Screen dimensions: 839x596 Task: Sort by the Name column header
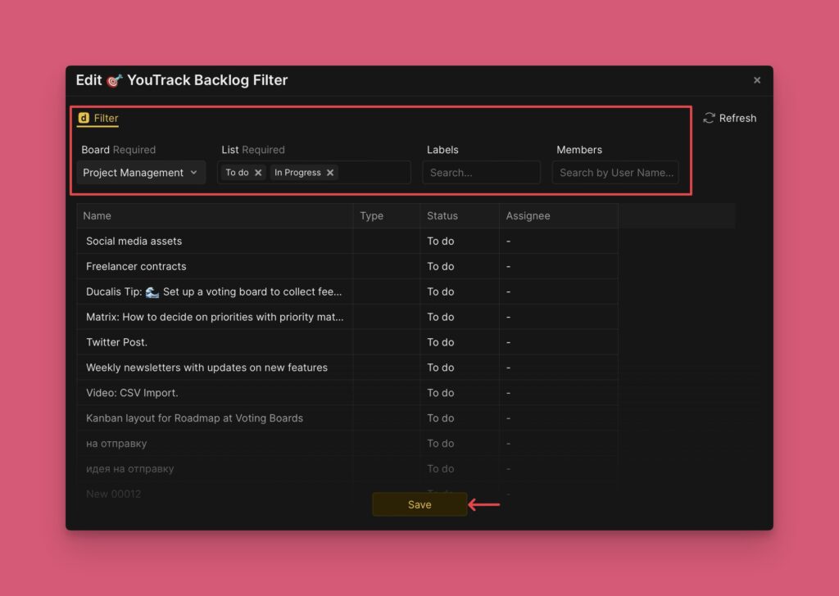click(x=98, y=215)
